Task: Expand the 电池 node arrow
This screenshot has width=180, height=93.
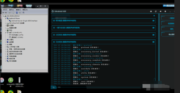Action: [5, 30]
